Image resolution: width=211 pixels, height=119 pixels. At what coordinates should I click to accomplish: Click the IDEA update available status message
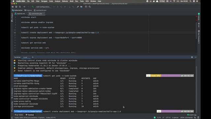(x=35, y=118)
